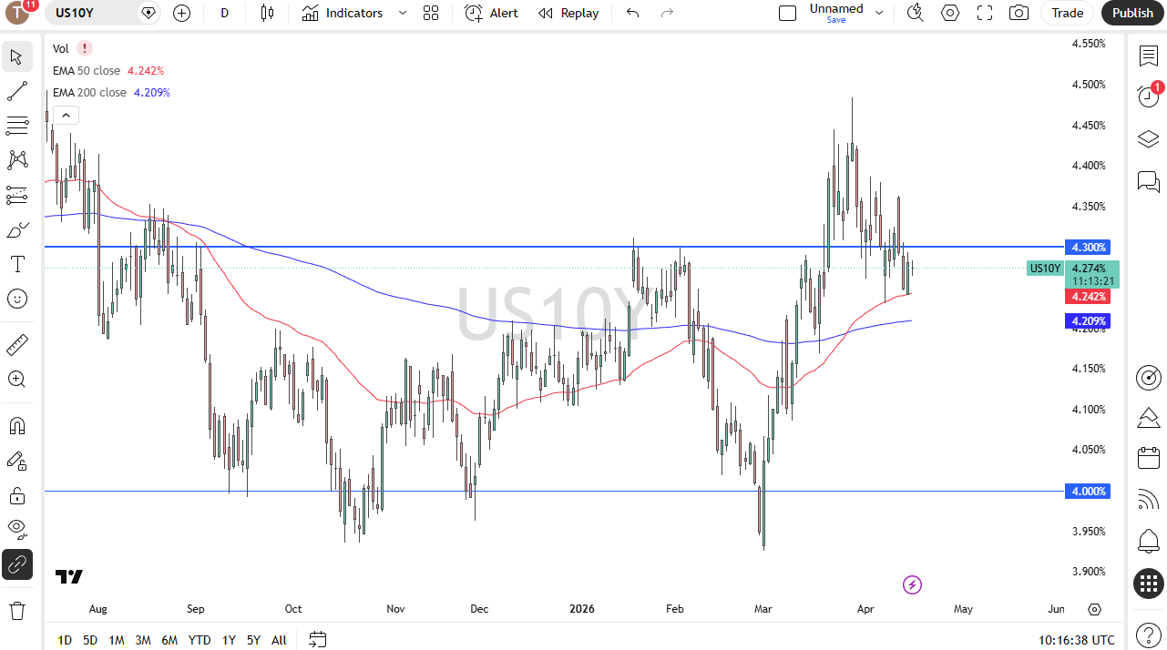This screenshot has width=1167, height=650.
Task: Open the go to date calendar
Action: (x=317, y=640)
